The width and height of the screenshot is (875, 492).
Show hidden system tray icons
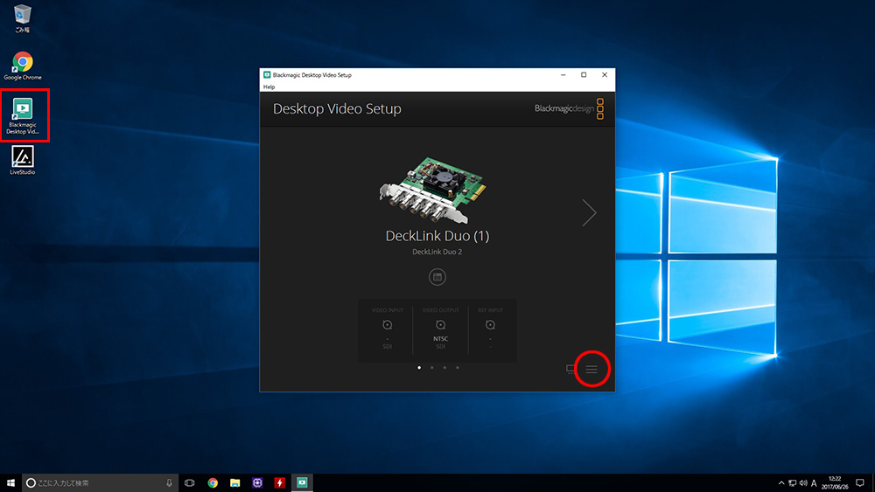(x=781, y=483)
